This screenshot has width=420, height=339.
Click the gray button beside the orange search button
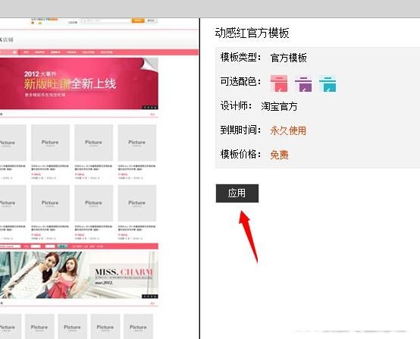tap(151, 20)
